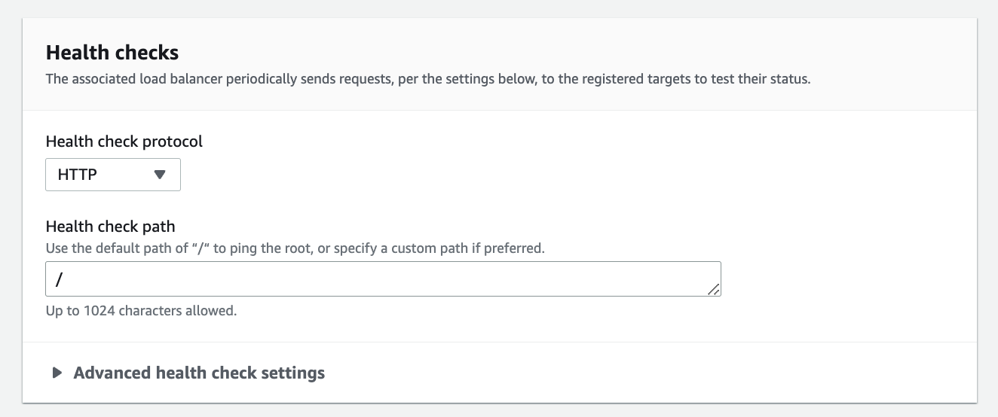Click the triangle next to Advanced health check settings
This screenshot has width=998, height=417.
[57, 373]
